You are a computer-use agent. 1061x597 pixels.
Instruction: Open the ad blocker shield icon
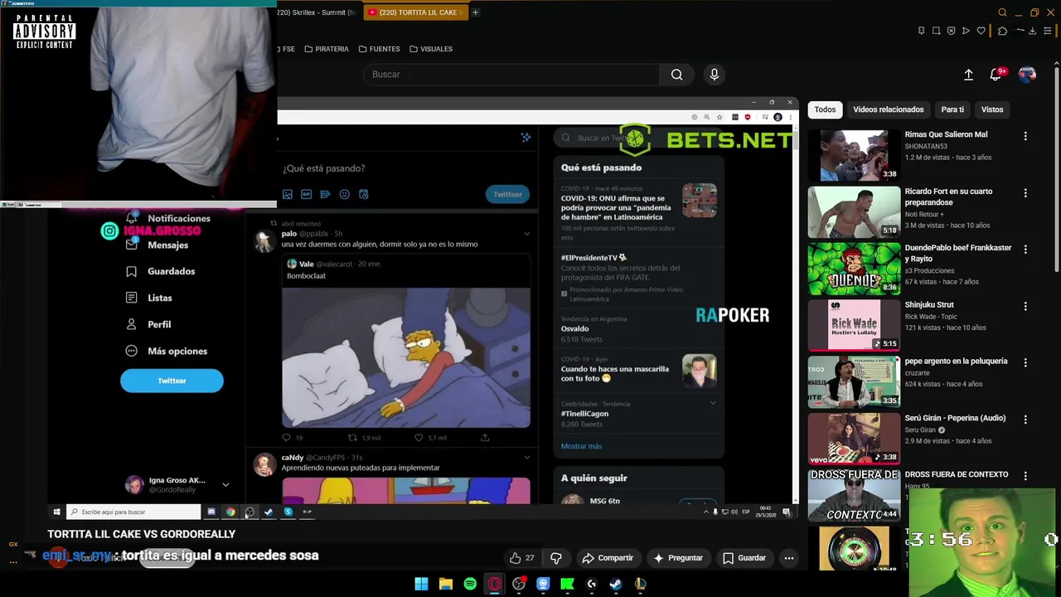[x=951, y=31]
